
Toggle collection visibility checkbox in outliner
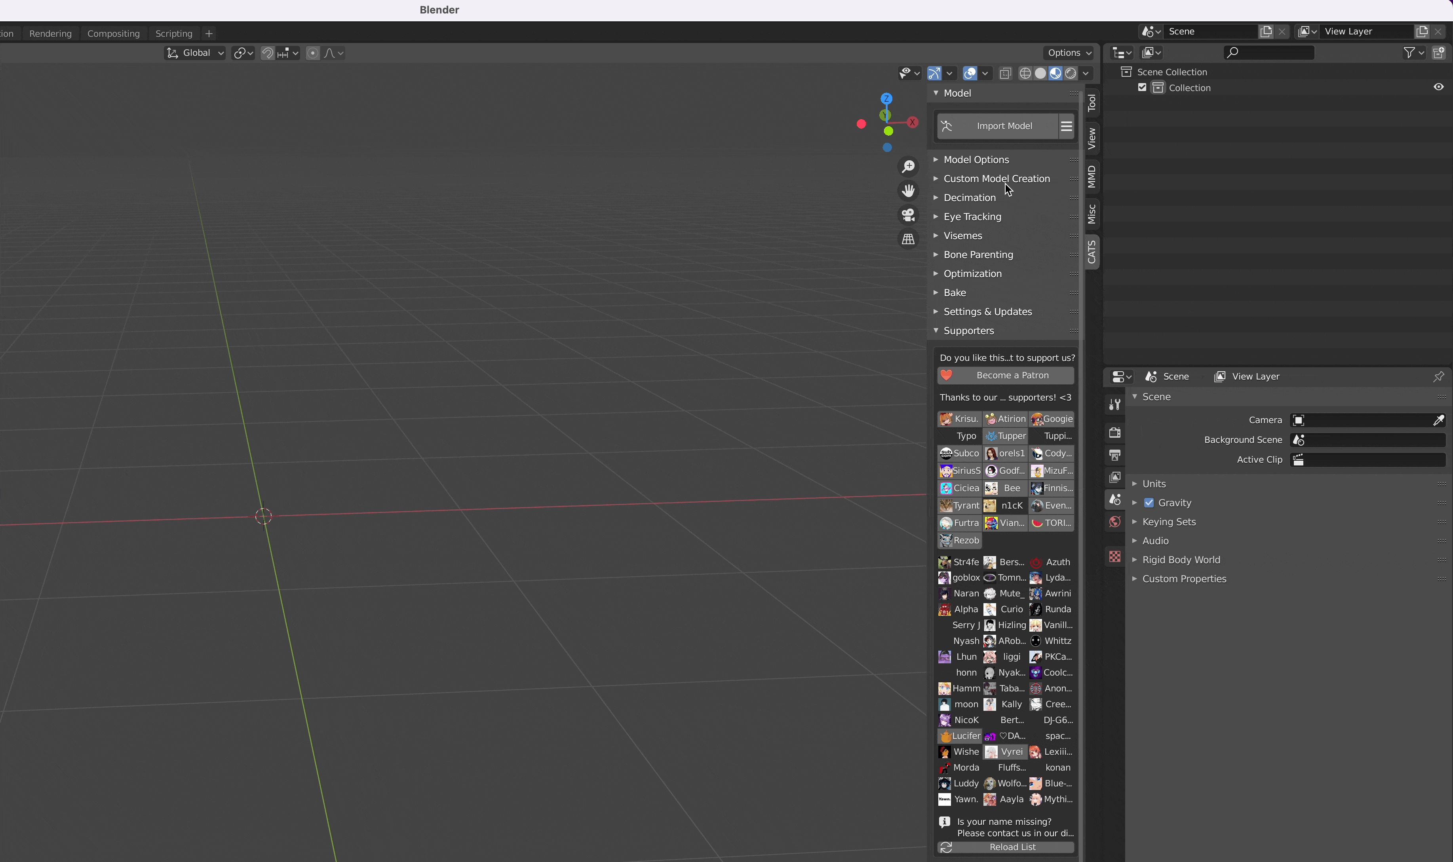(1142, 87)
